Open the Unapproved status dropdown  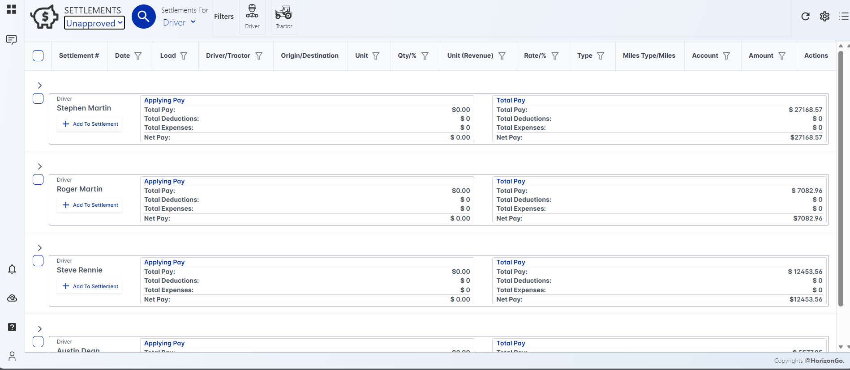(x=94, y=23)
